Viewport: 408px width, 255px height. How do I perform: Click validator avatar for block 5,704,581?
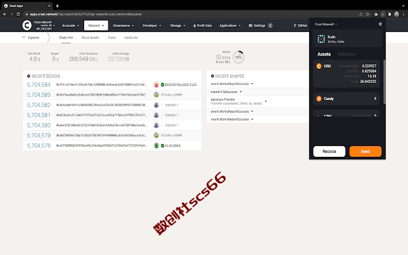pyautogui.click(x=156, y=115)
